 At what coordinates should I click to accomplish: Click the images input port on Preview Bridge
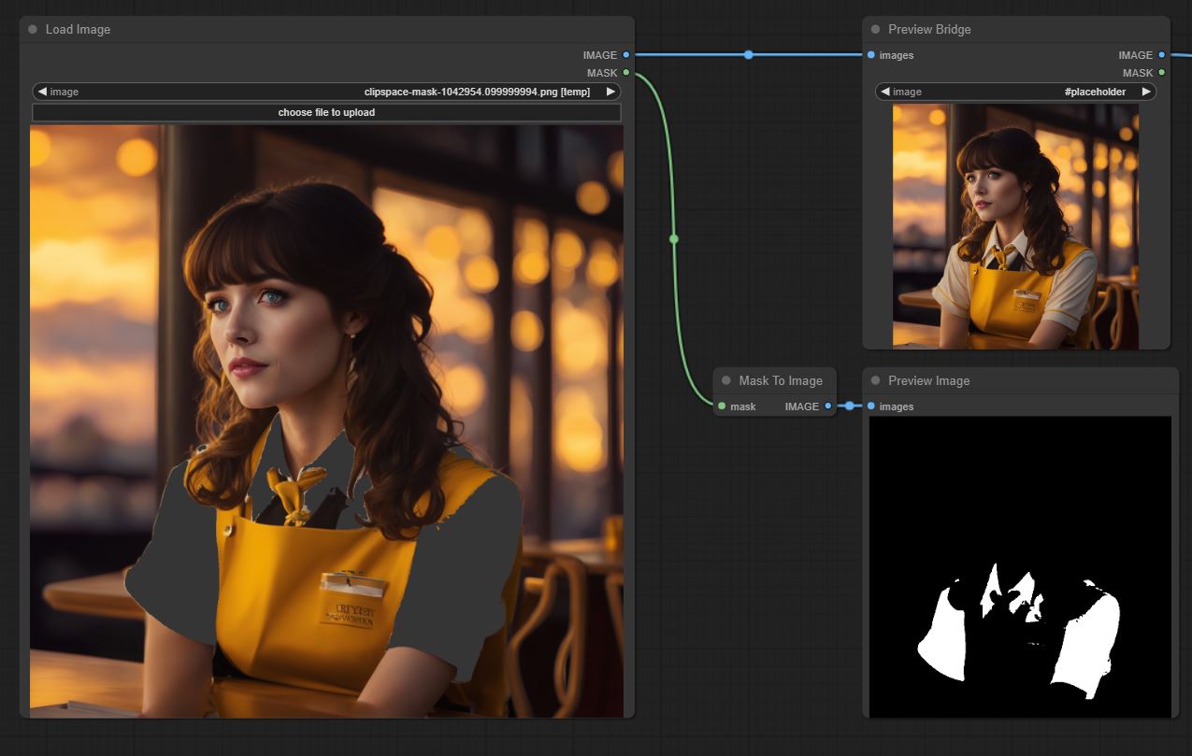coord(871,55)
